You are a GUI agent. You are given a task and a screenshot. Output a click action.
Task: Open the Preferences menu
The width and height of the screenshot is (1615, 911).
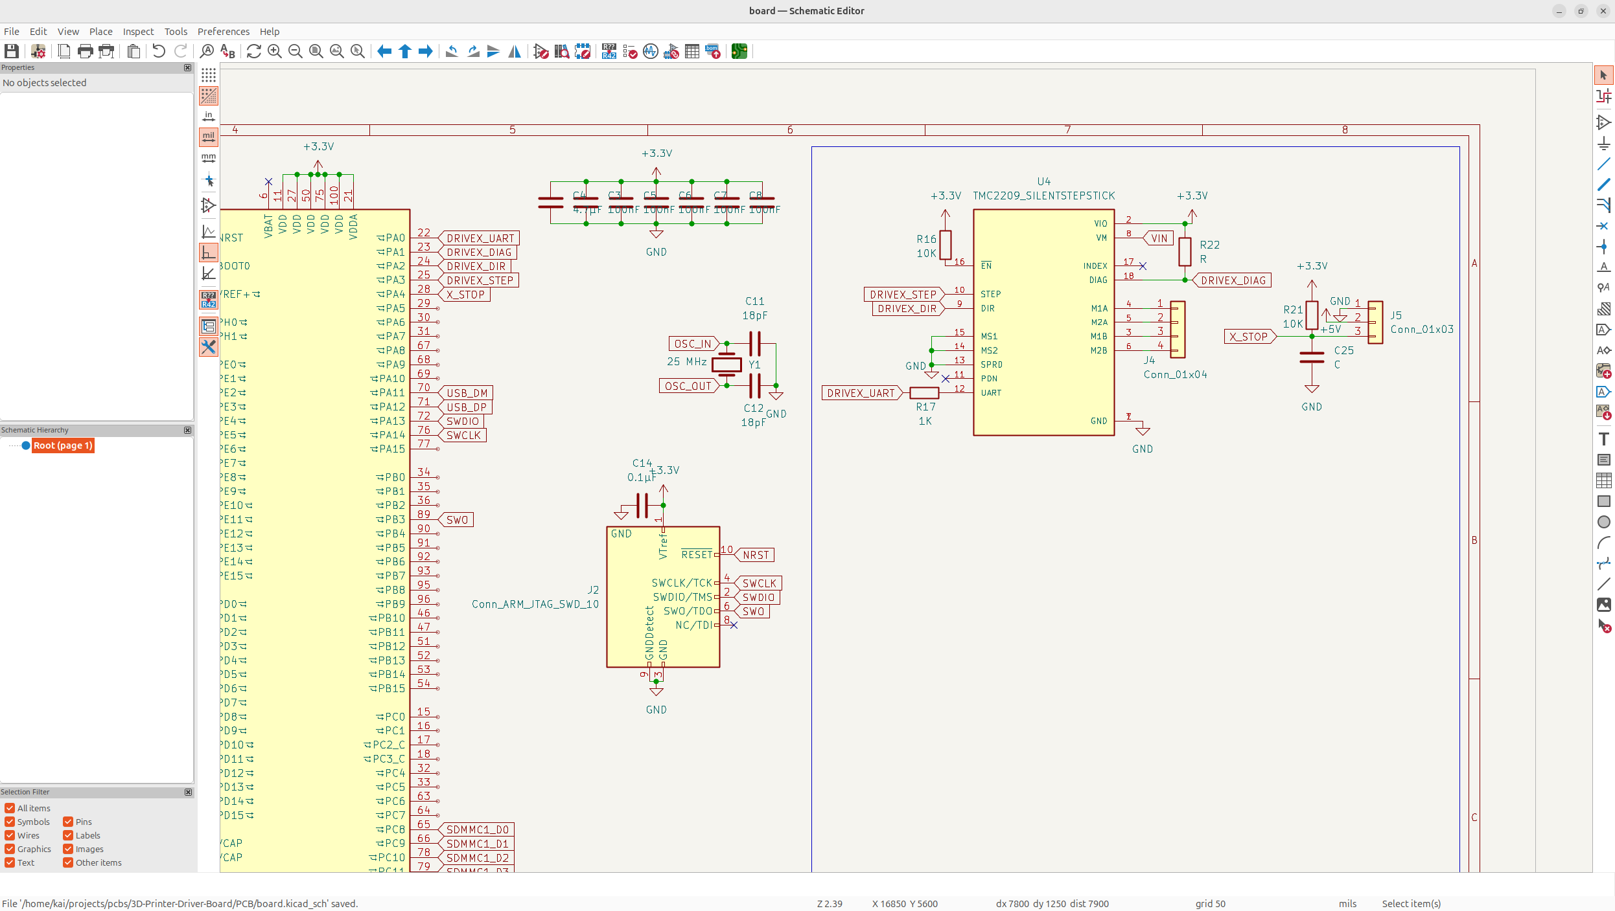(223, 31)
